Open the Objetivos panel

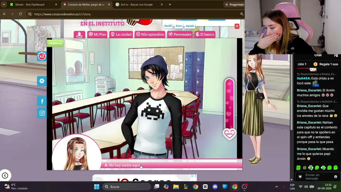click(x=55, y=43)
